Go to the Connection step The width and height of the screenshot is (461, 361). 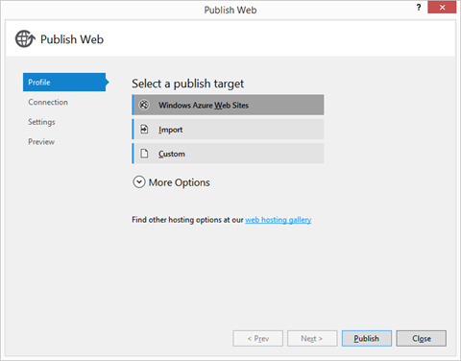coord(48,102)
